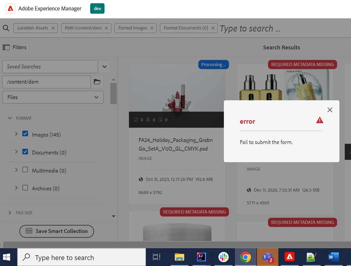
Task: Click the Processing status badge
Action: click(x=213, y=65)
